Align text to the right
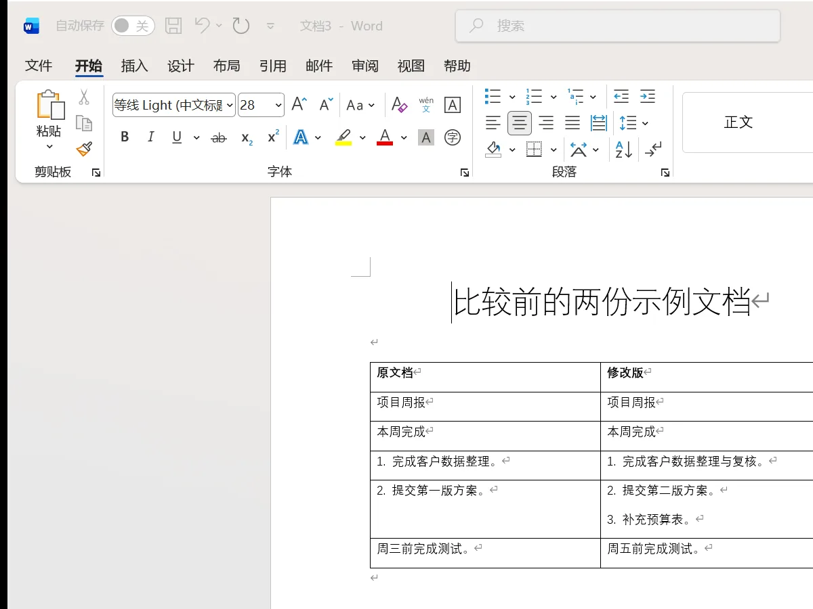Viewport: 813px width, 609px height. (x=546, y=123)
